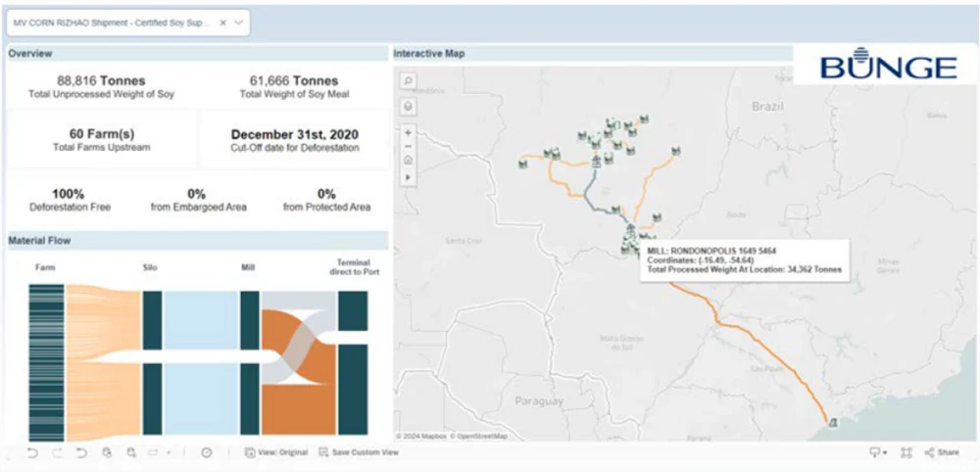The width and height of the screenshot is (980, 472).
Task: Open the shipment selection dropdown arrow
Action: 239,23
